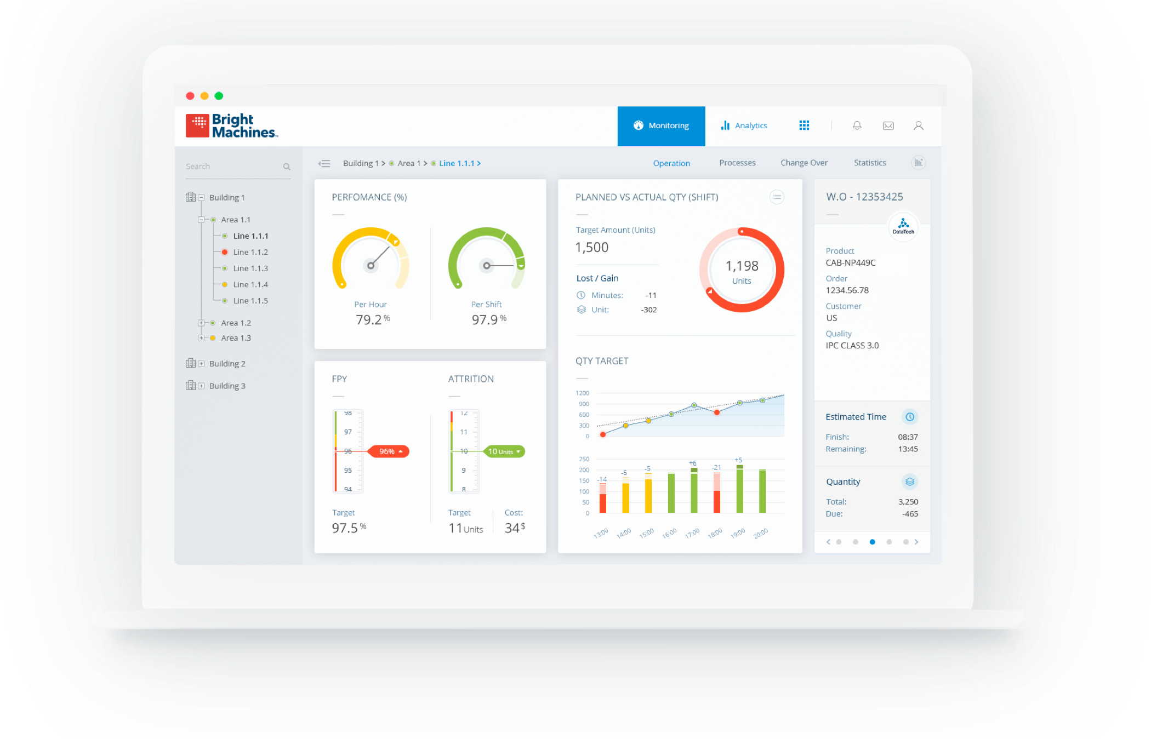Viewport: 1151px width, 739px height.
Task: Collapse sidebar with the menu toggle icon
Action: click(x=324, y=163)
